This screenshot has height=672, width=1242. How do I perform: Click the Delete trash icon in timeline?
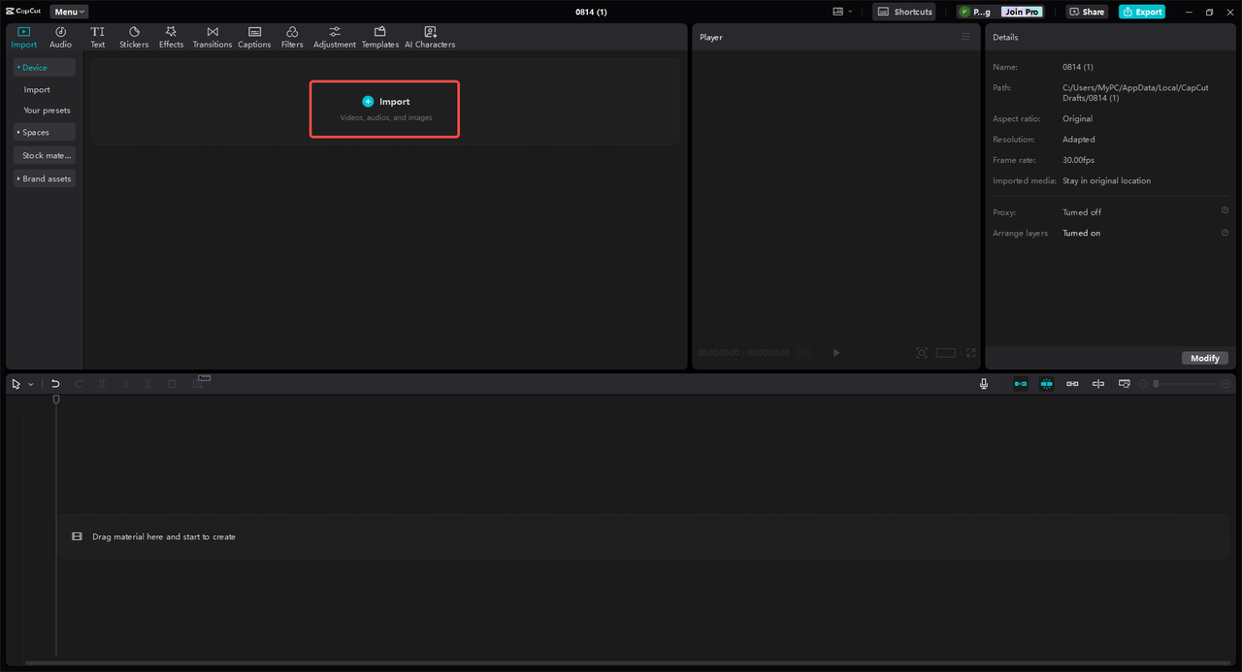click(172, 384)
